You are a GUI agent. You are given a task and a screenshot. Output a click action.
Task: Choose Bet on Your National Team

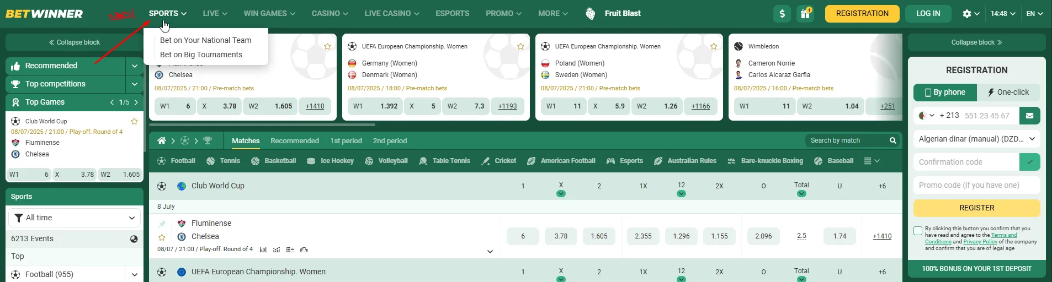(205, 40)
